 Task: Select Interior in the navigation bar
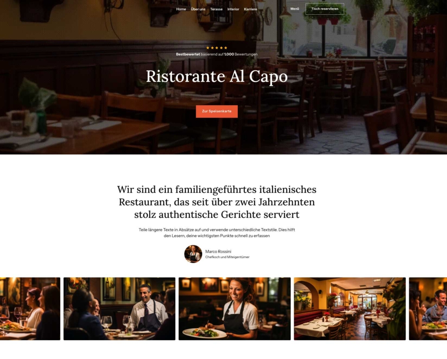[233, 9]
